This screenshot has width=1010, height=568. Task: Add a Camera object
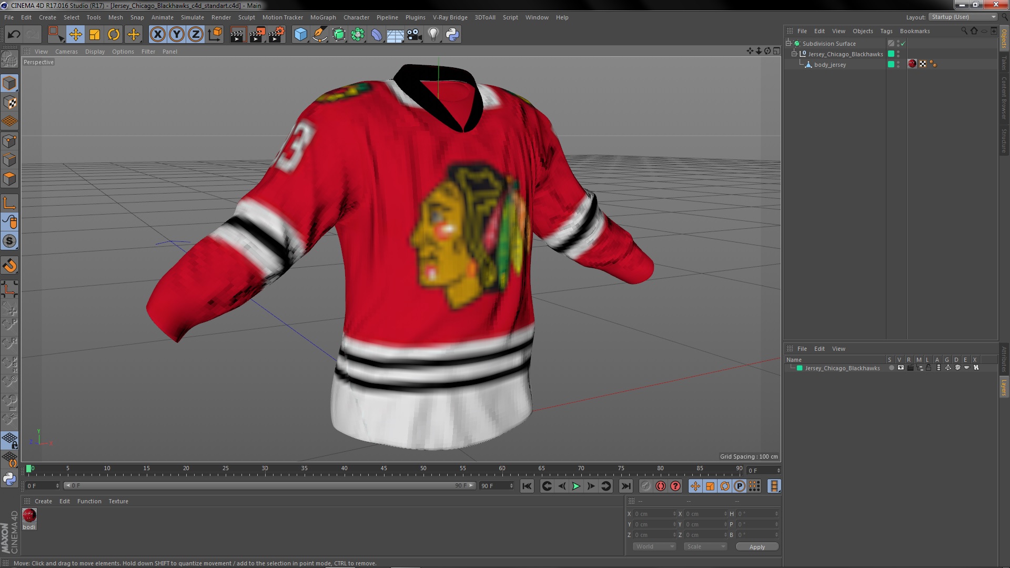point(415,35)
